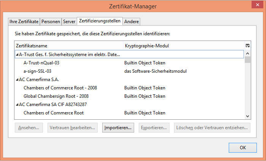This screenshot has height=161, width=266.
Task: Click the Importieren button
Action: click(118, 128)
